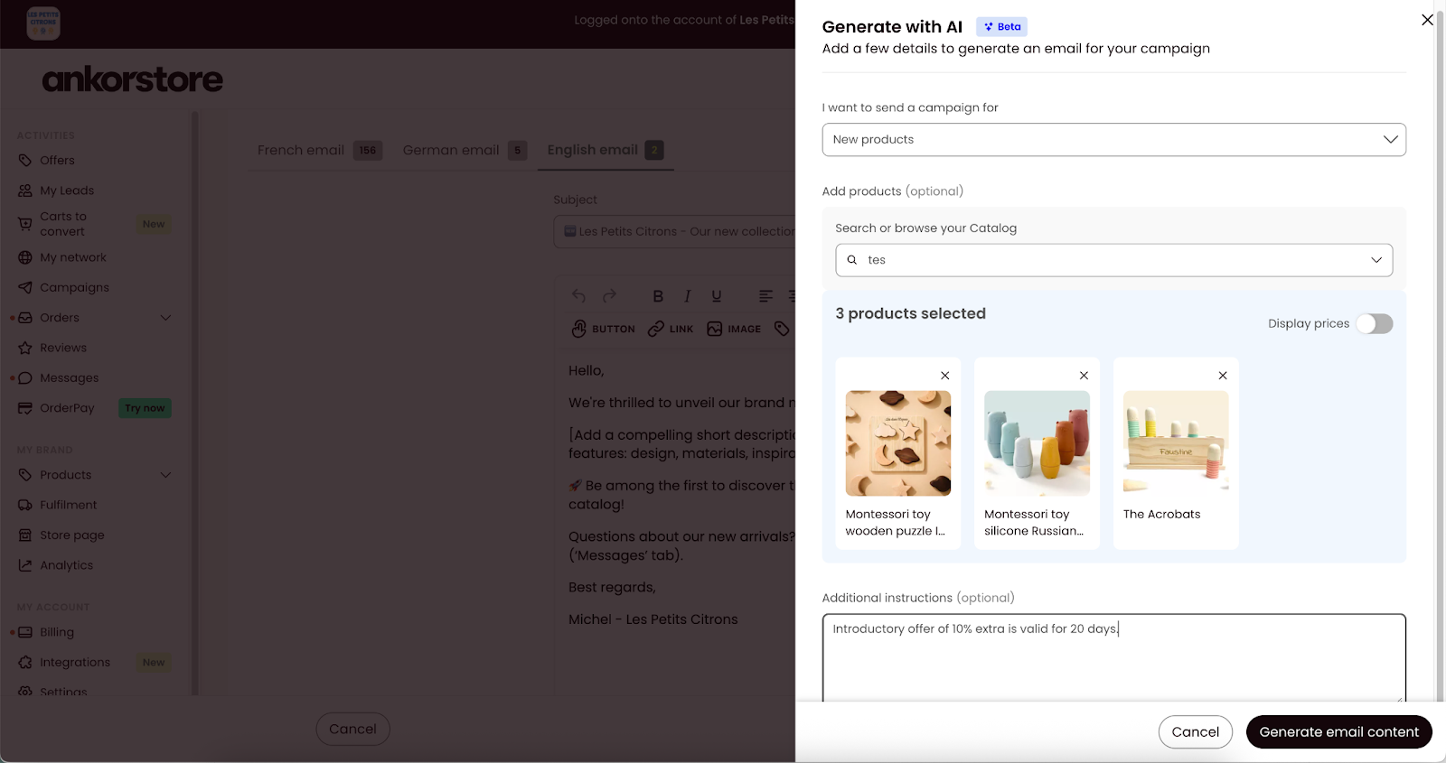This screenshot has width=1446, height=763.
Task: Open the New products campaign dropdown
Action: click(x=1113, y=140)
